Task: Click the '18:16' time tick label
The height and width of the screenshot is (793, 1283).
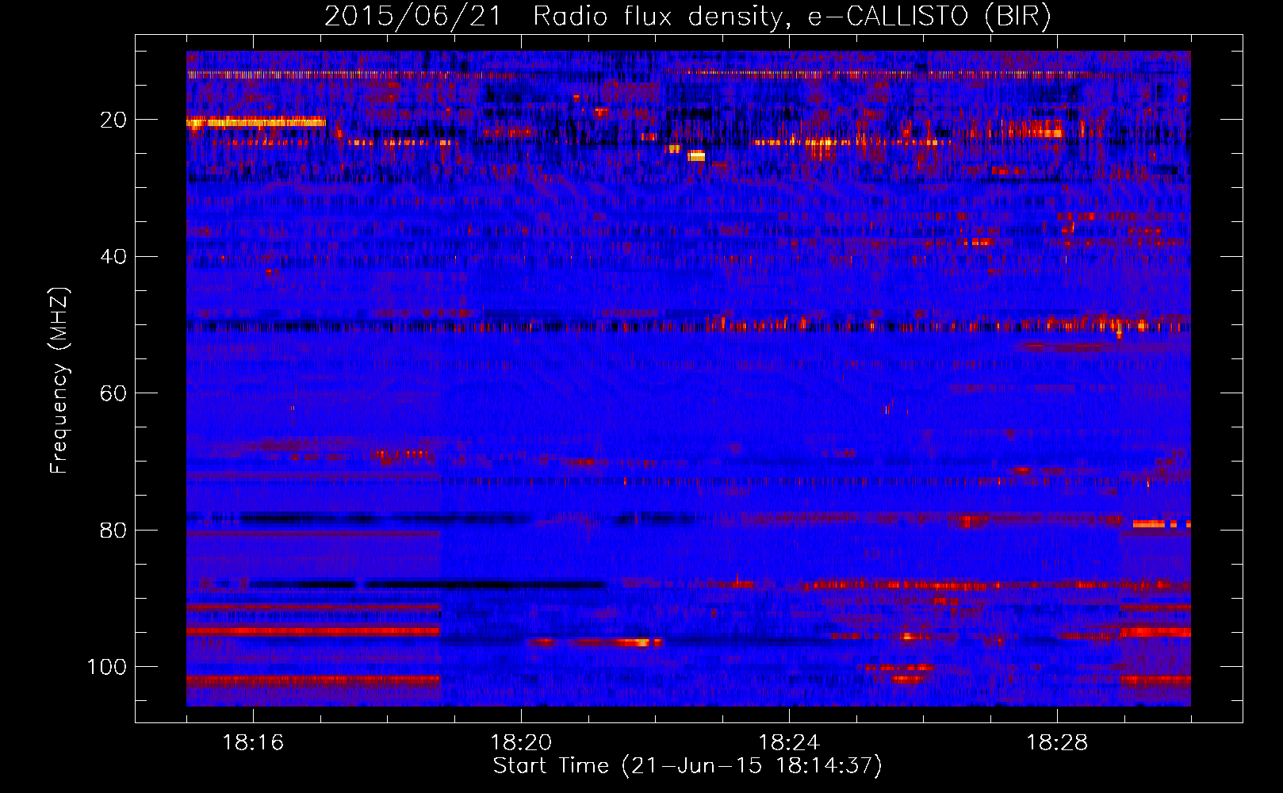Action: click(x=253, y=743)
